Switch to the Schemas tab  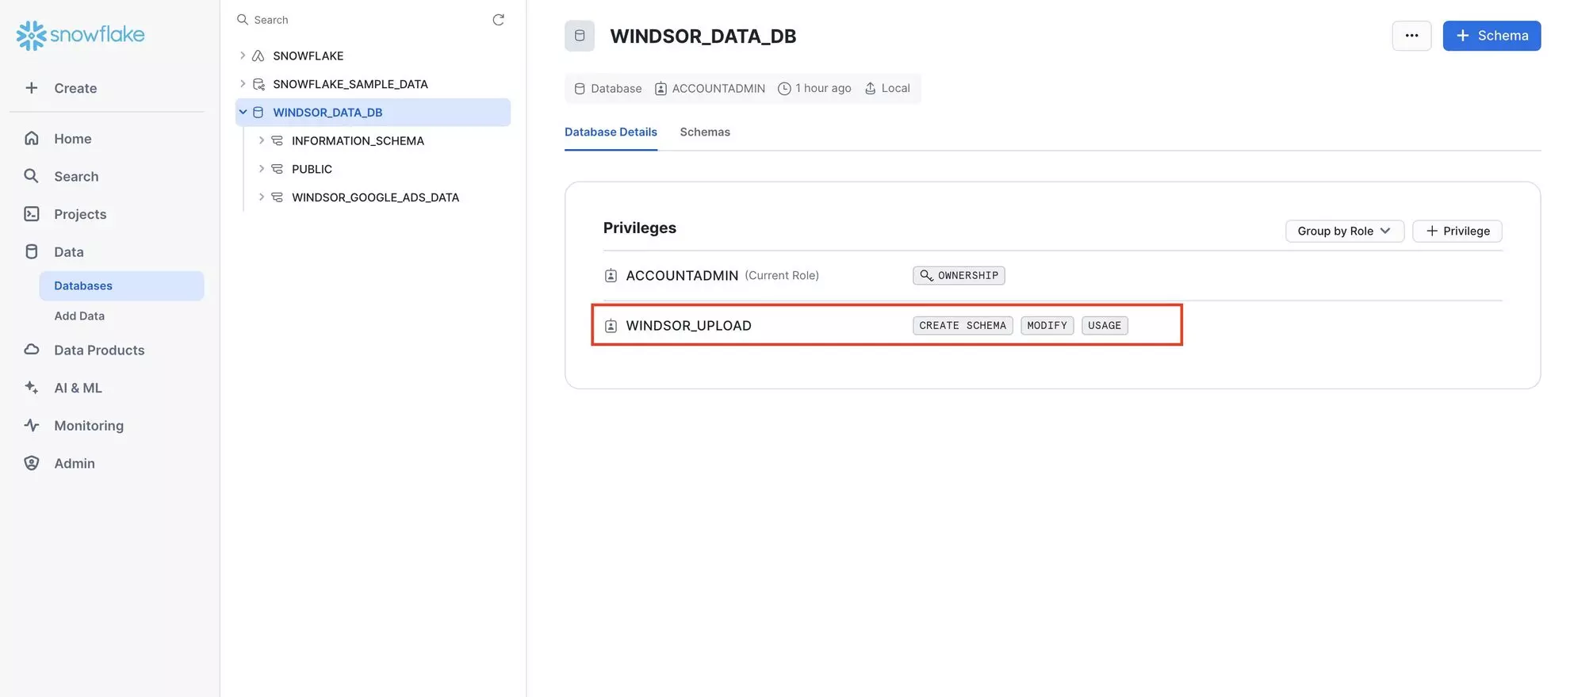pyautogui.click(x=705, y=132)
